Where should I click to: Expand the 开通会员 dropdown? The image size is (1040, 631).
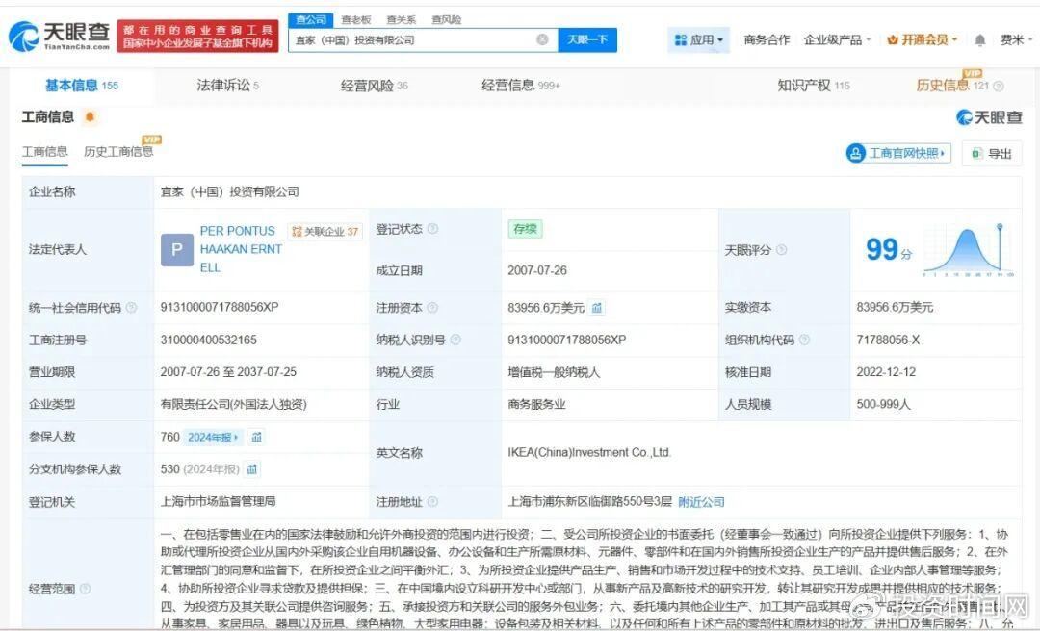922,40
